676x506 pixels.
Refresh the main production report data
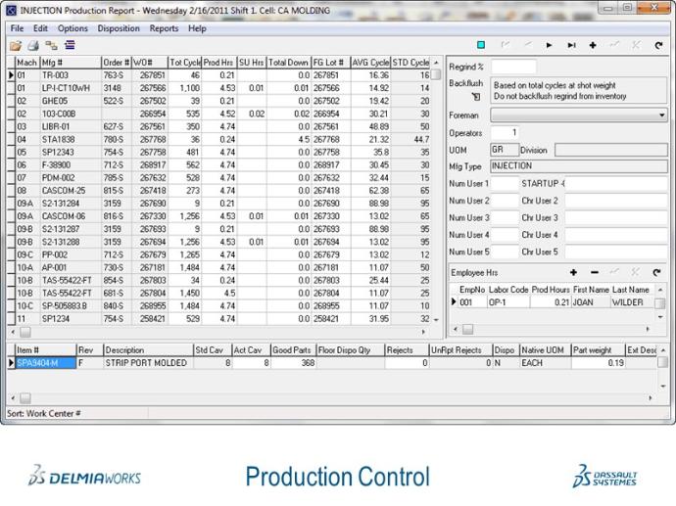coord(657,45)
